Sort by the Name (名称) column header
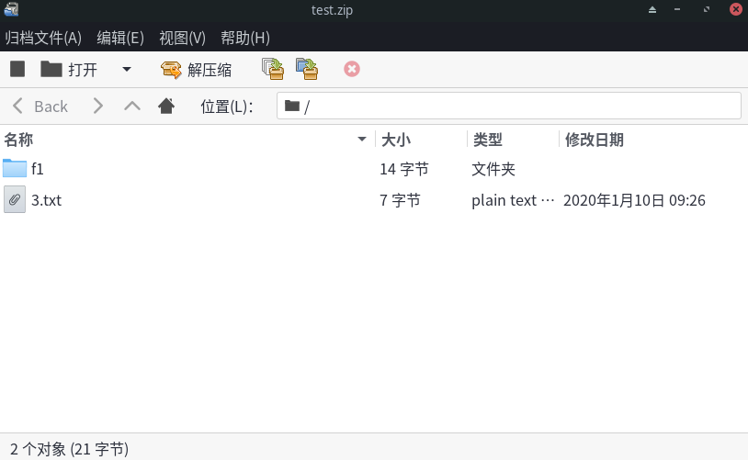Image resolution: width=748 pixels, height=460 pixels. [184, 140]
